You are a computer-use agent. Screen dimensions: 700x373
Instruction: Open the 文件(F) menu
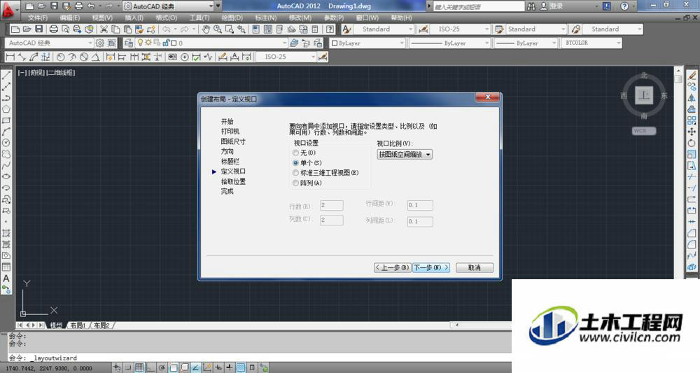click(38, 18)
